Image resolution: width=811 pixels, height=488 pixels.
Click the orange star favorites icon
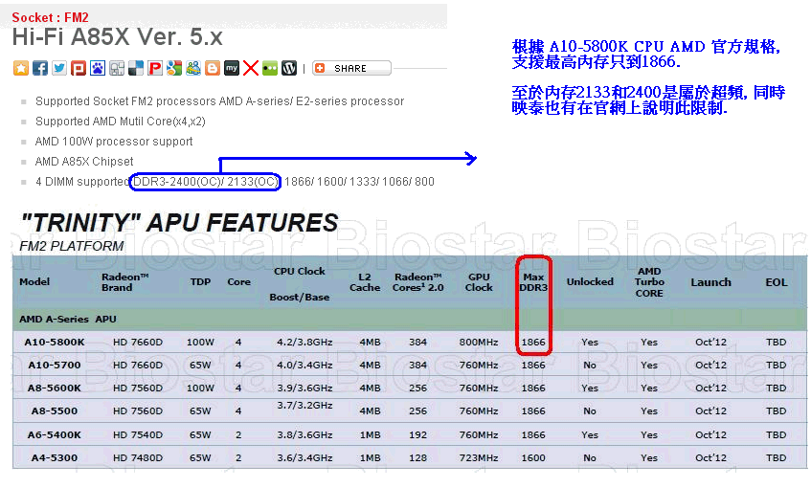point(21,68)
